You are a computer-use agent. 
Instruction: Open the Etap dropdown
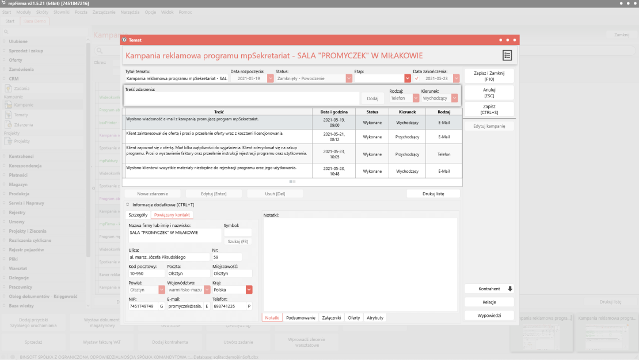407,78
